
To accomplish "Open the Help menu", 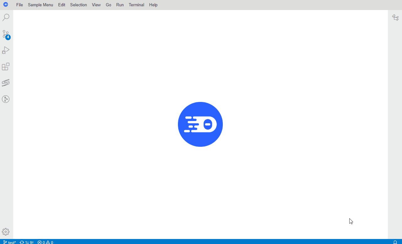I will click(x=153, y=5).
